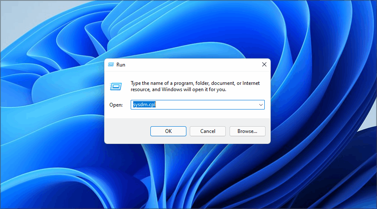The image size is (377, 209).
Task: Close the Run dialog with the X
Action: tap(264, 65)
